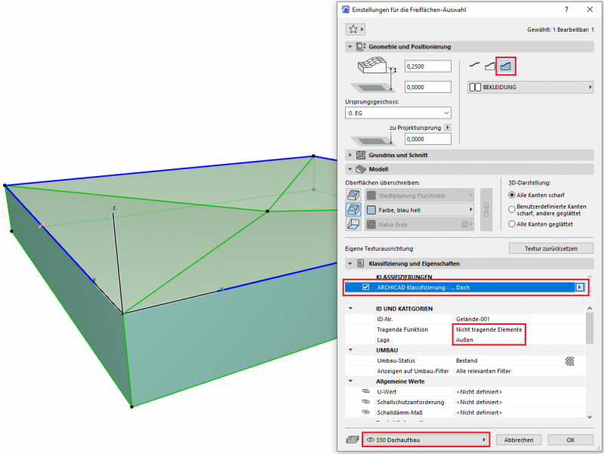Select the surface-only mesh structure icon

point(474,66)
